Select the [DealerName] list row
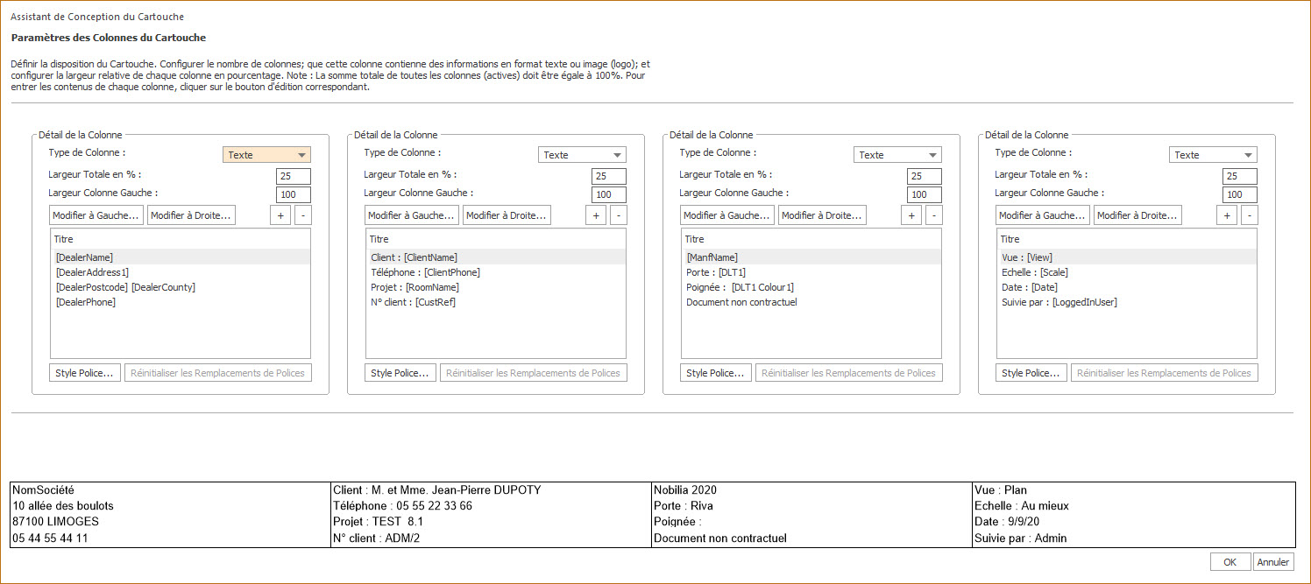The width and height of the screenshot is (1311, 584). pos(181,257)
